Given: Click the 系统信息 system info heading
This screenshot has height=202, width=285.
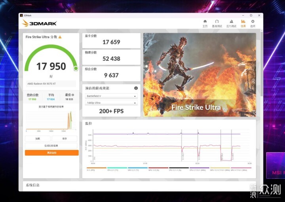Looking at the screenshot, I should coord(32,185).
